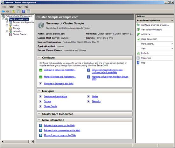The image size is (175, 148).
Task: Toggle the console tree toolbar icon
Action: pyautogui.click(x=18, y=11)
